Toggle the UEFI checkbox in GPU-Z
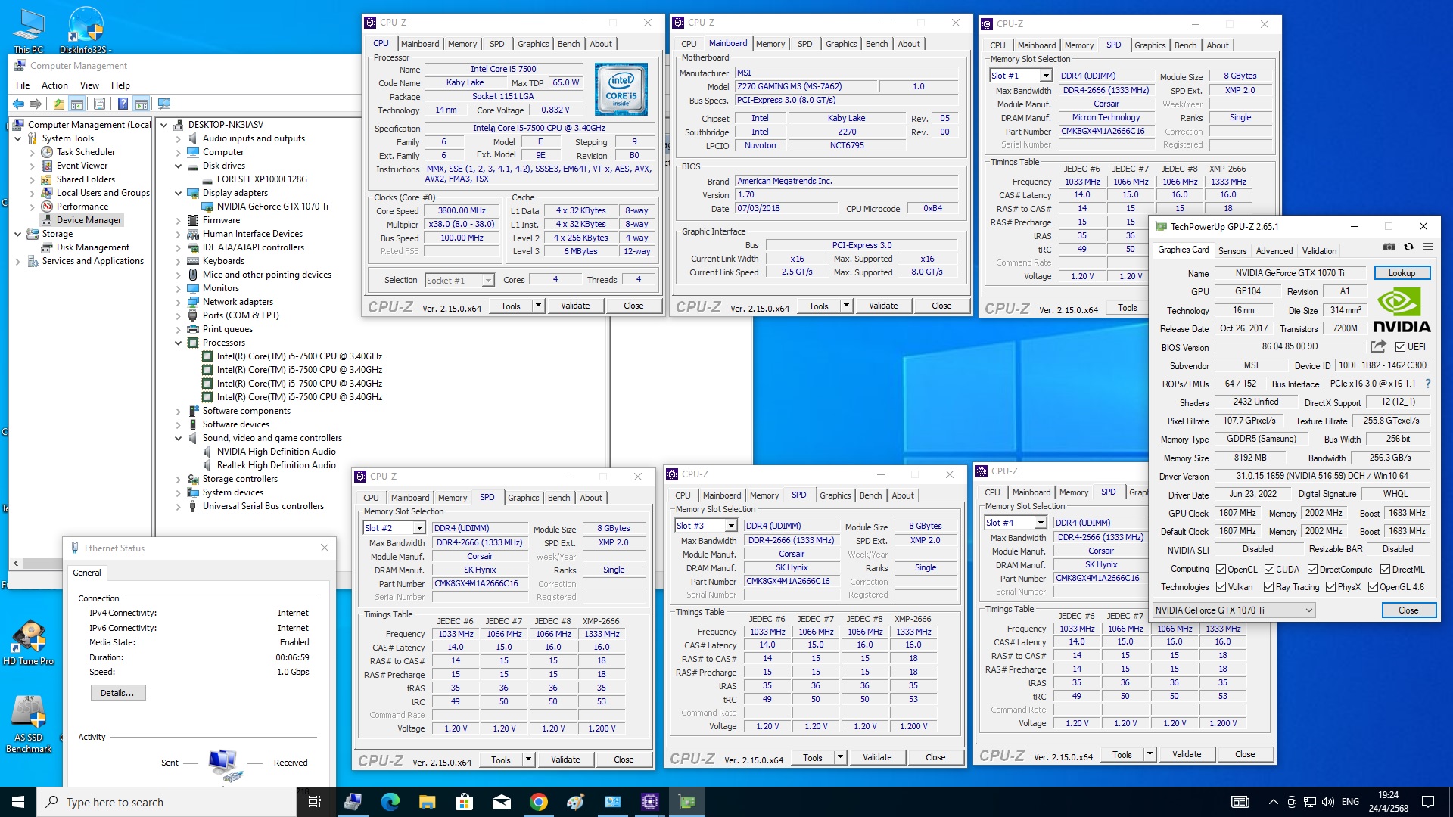Viewport: 1453px width, 817px height. point(1400,347)
